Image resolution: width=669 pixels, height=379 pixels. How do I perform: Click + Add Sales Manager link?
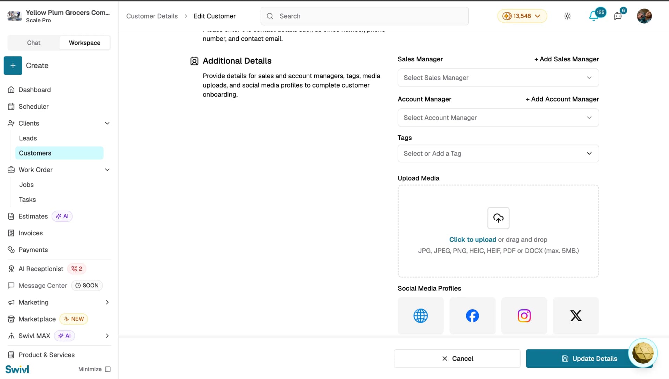[567, 59]
